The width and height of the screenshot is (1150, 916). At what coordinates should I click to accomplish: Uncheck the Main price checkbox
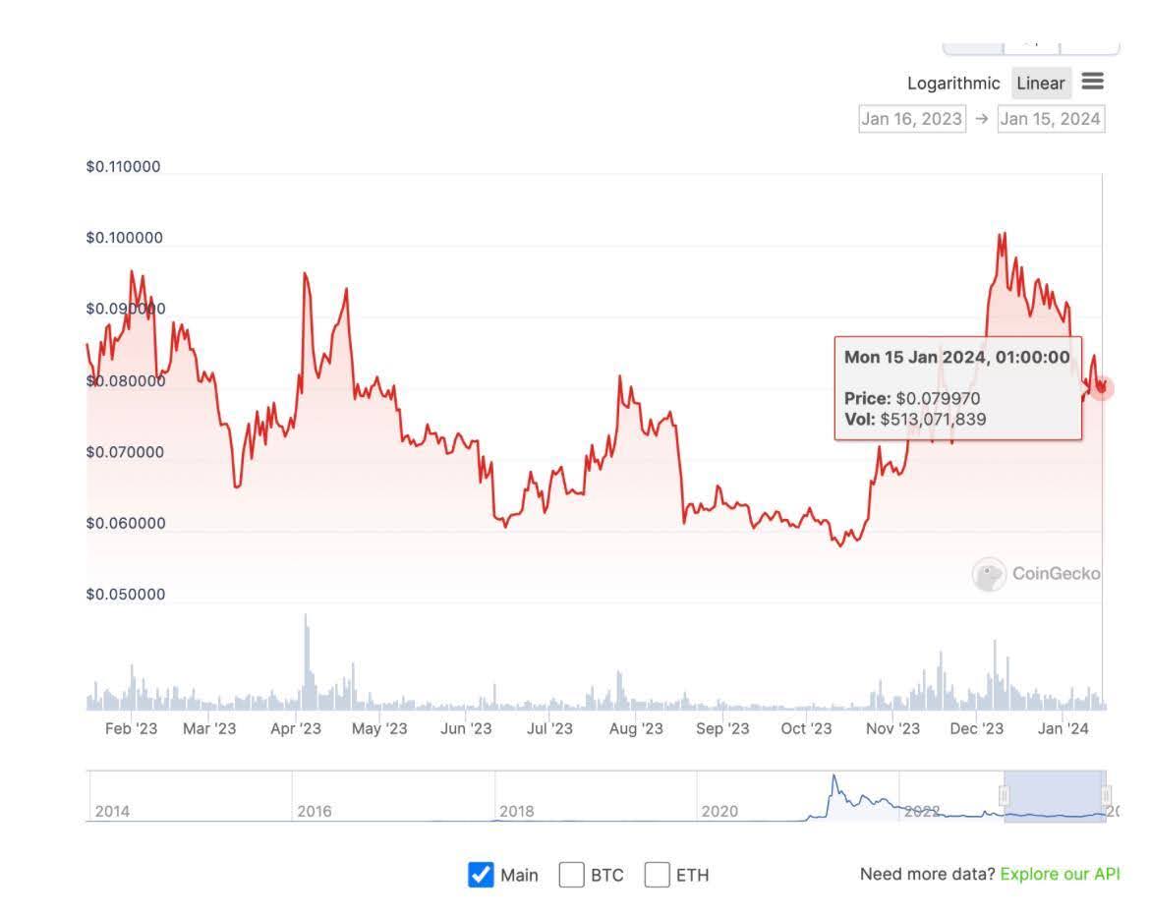tap(481, 874)
